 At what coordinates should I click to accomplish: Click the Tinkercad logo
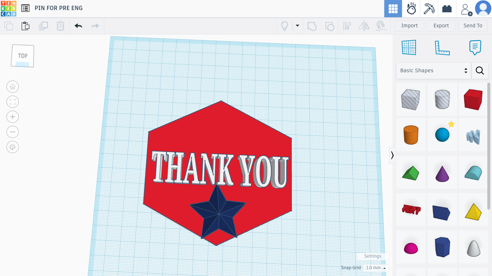coord(8,8)
